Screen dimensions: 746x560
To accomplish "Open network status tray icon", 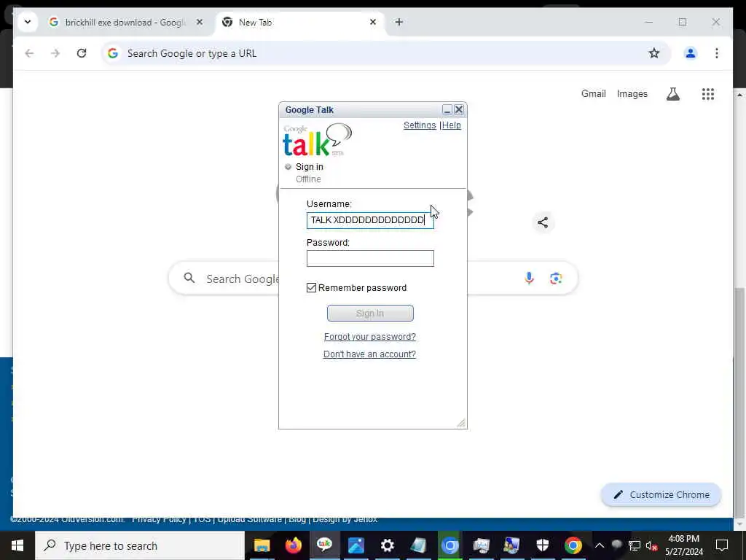I will (x=635, y=545).
